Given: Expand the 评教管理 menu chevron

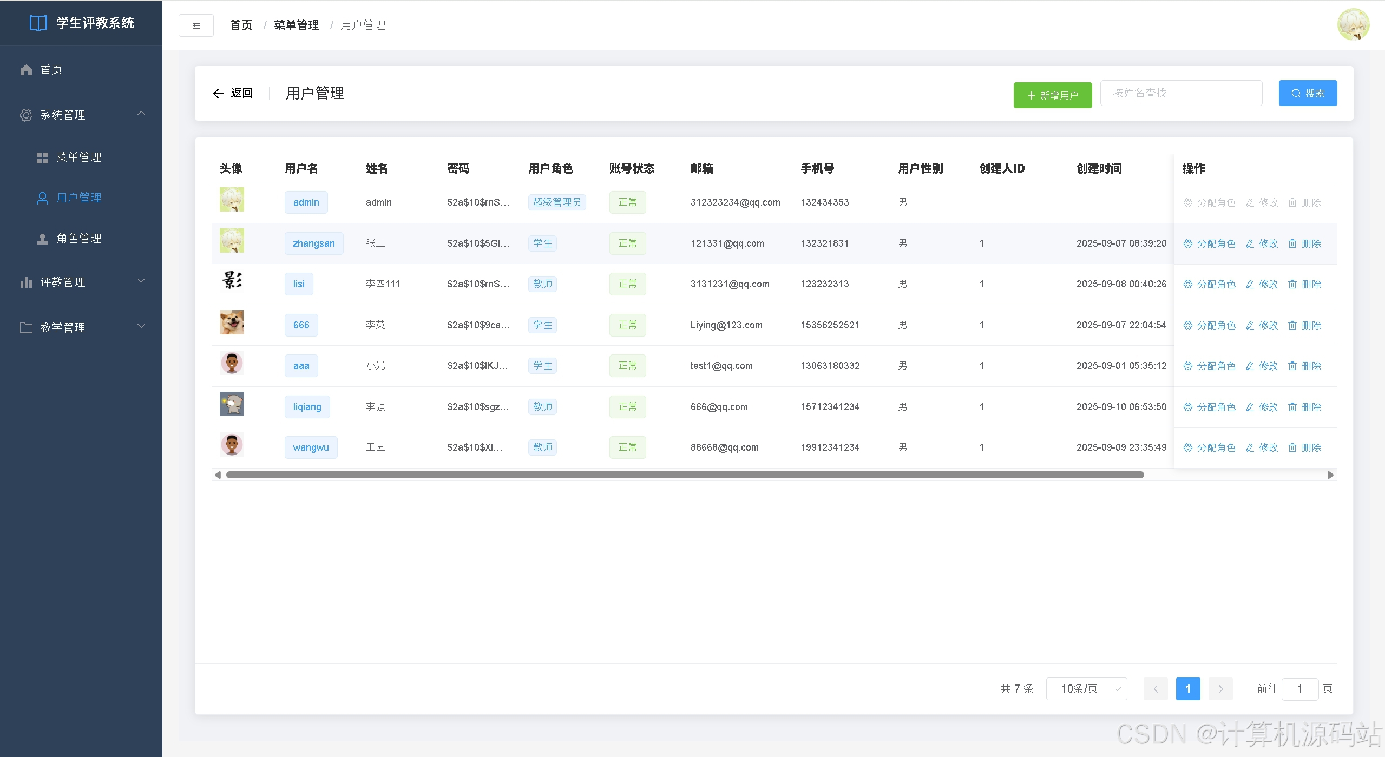Looking at the screenshot, I should coord(141,281).
